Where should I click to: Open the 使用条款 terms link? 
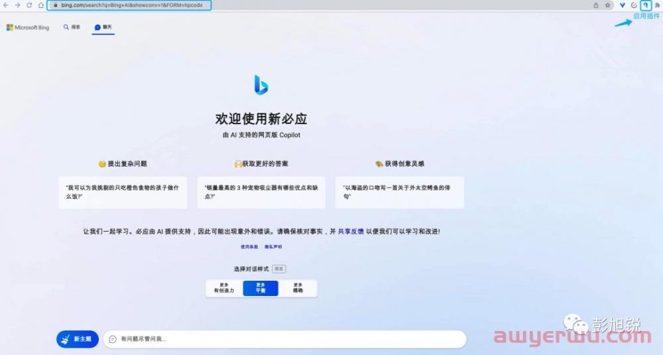coord(249,247)
